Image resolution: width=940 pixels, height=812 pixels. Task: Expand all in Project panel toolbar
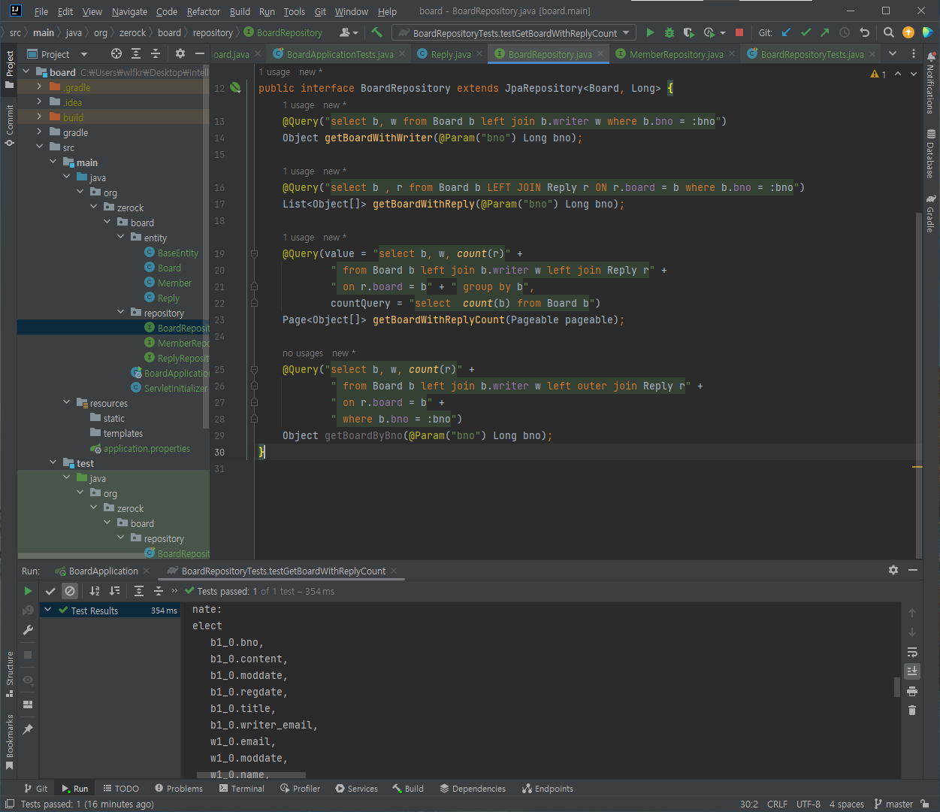136,53
